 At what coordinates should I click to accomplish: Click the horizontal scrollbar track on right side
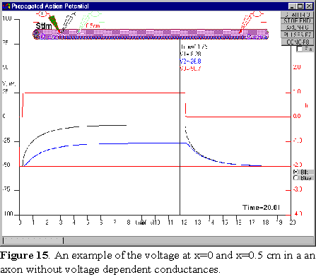tap(189, 240)
